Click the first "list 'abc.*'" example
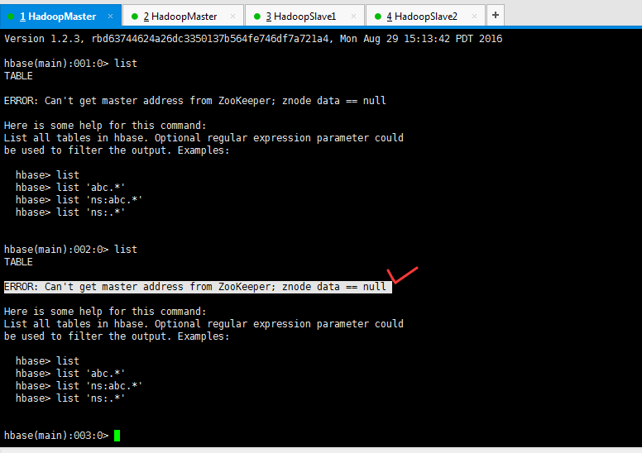This screenshot has width=642, height=453. pos(70,188)
